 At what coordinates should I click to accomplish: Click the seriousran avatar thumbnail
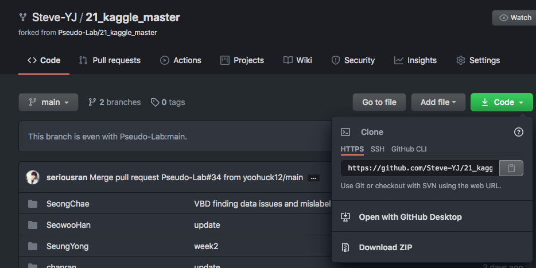33,177
